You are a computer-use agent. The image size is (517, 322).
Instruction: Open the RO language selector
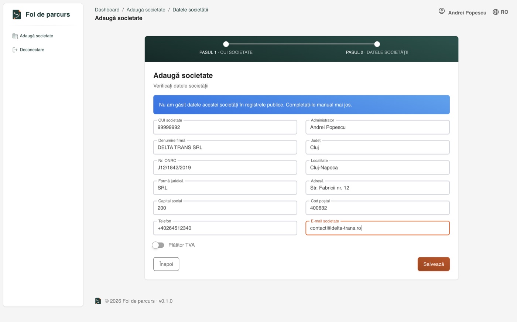[x=500, y=12]
